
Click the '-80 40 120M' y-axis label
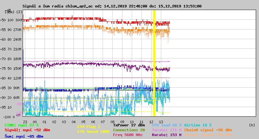[x=11, y=78]
